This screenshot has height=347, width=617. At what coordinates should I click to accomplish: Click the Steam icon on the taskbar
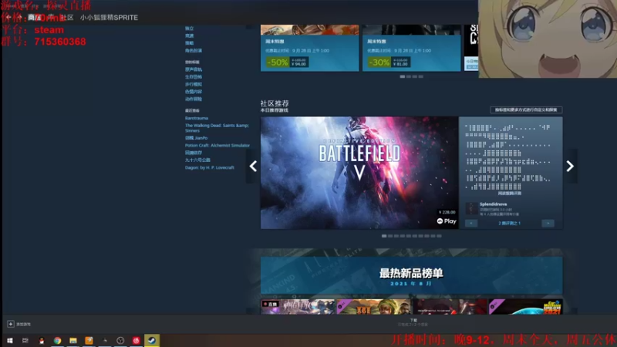pos(152,340)
